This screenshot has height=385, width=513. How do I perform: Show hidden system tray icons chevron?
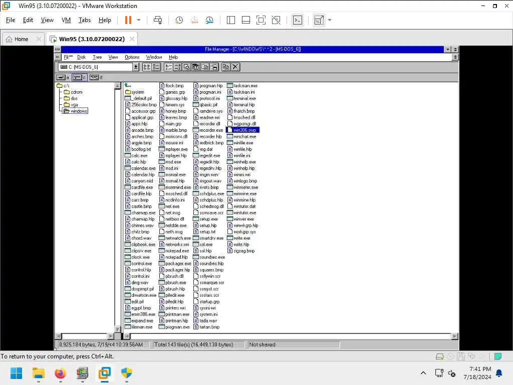(x=423, y=373)
